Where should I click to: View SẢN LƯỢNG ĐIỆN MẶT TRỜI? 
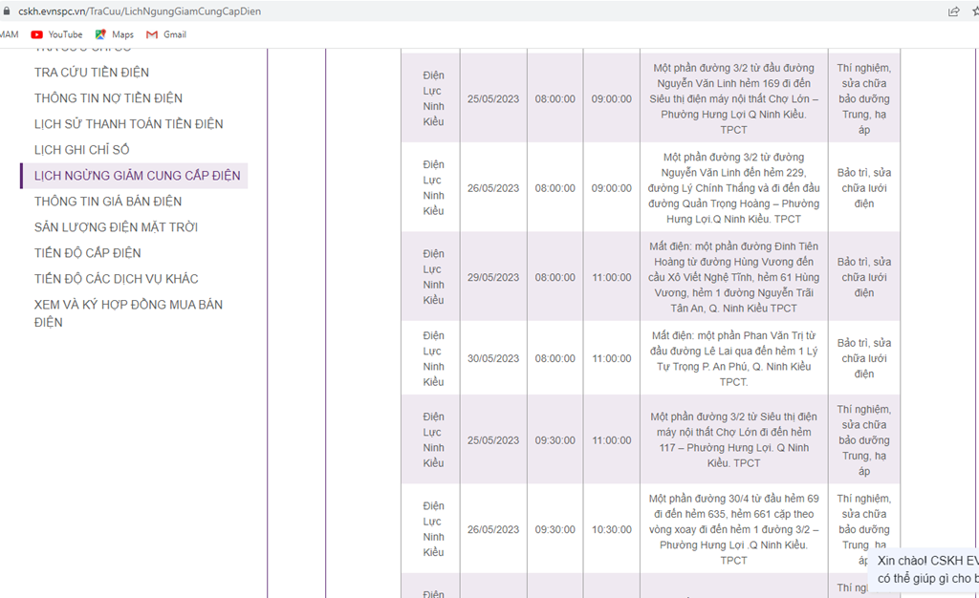[116, 227]
